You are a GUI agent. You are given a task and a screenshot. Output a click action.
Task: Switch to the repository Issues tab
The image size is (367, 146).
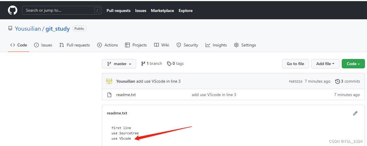pos(43,45)
